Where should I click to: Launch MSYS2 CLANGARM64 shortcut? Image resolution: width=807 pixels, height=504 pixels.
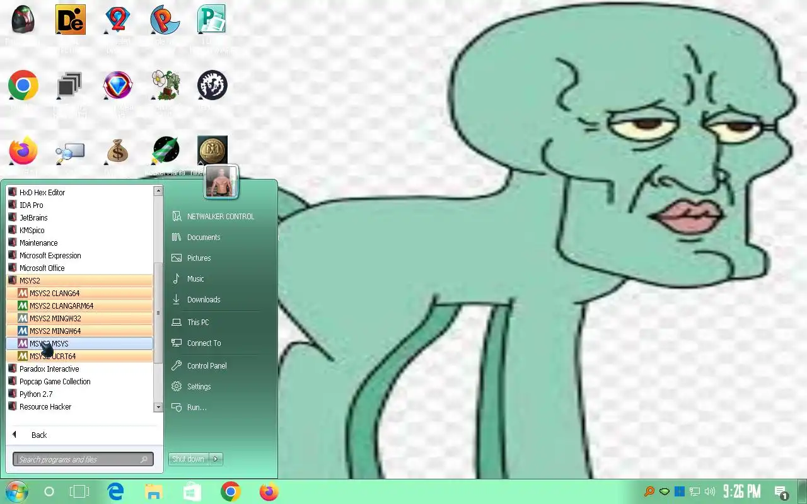coord(79,306)
